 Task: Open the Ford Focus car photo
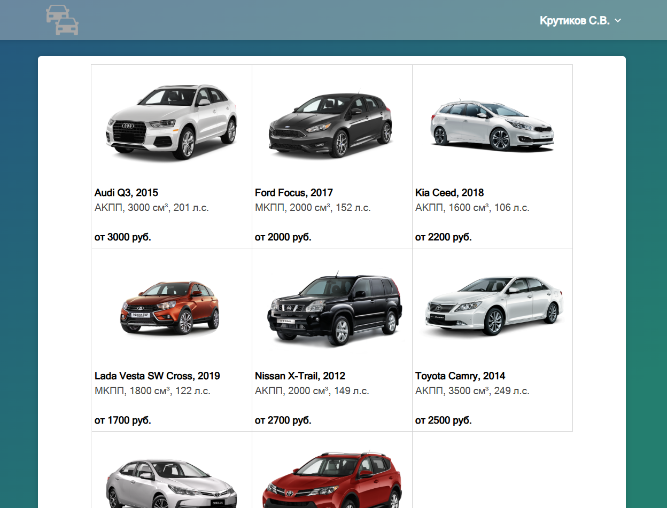331,124
